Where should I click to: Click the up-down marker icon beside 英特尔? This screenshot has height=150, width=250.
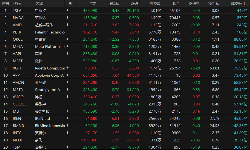pos(67,133)
